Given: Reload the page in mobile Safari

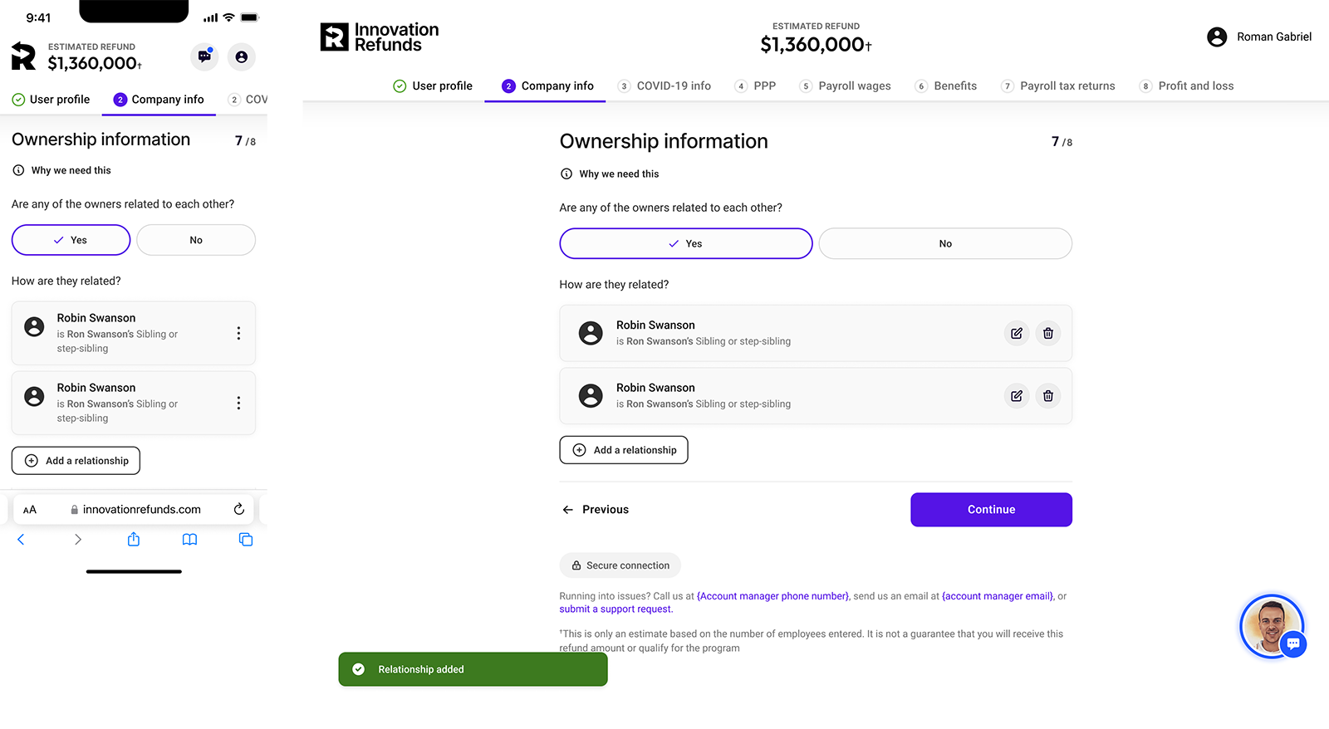Looking at the screenshot, I should pyautogui.click(x=239, y=509).
